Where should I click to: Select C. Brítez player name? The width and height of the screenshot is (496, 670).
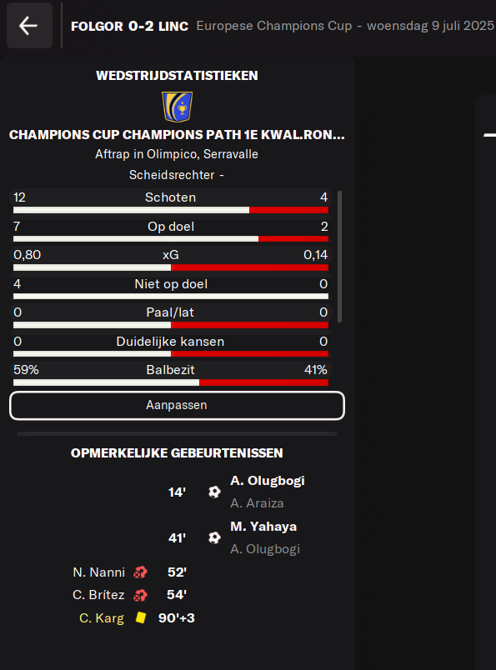click(98, 595)
